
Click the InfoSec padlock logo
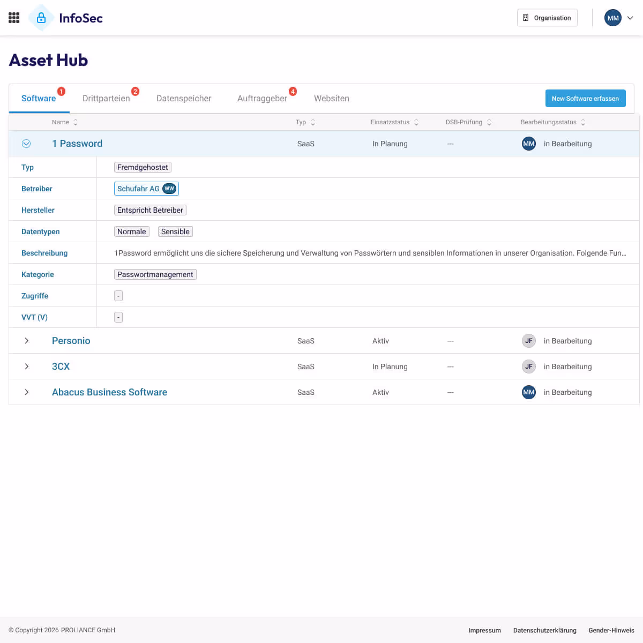[41, 18]
